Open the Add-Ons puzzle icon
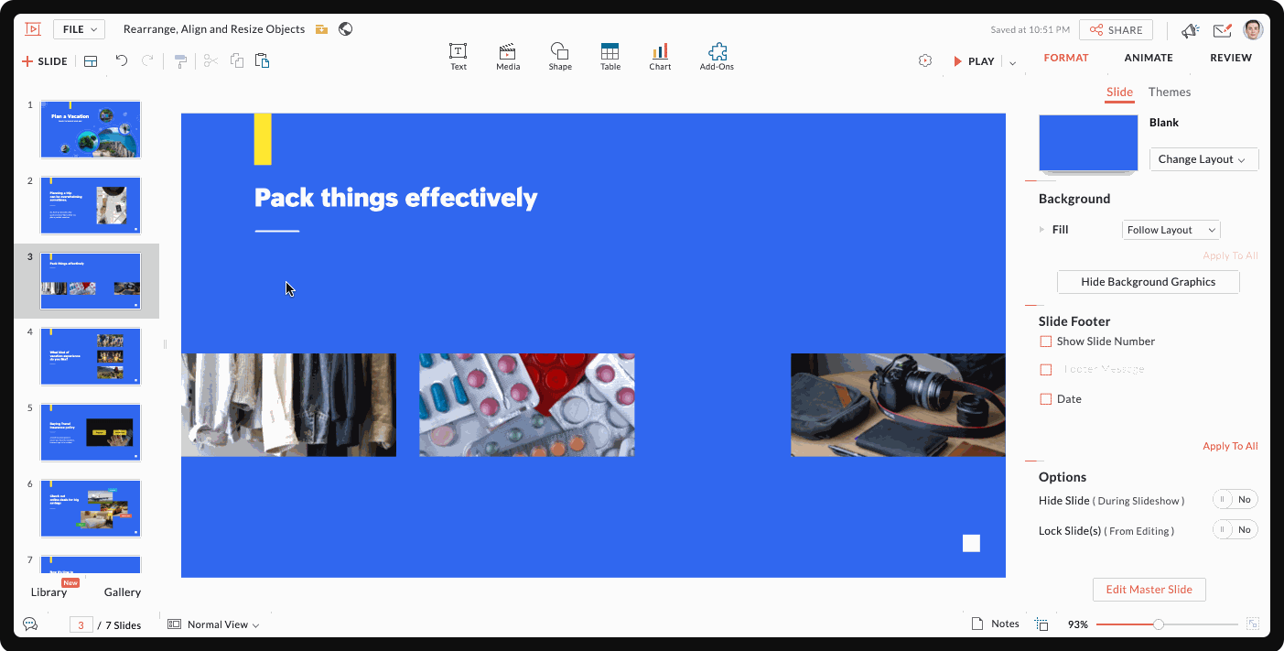Screen dimensions: 1284x651 coord(717,57)
